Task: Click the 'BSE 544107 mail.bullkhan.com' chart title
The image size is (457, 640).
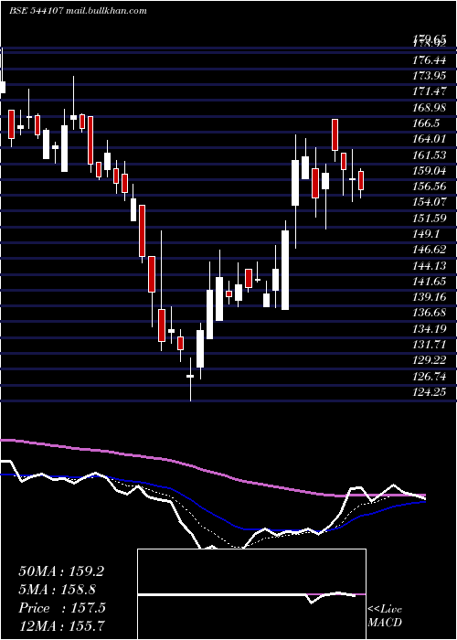Action: point(78,11)
